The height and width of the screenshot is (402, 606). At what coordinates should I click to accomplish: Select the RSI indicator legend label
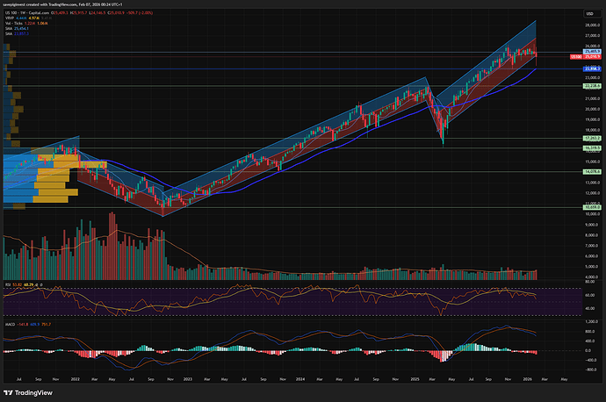coord(6,285)
